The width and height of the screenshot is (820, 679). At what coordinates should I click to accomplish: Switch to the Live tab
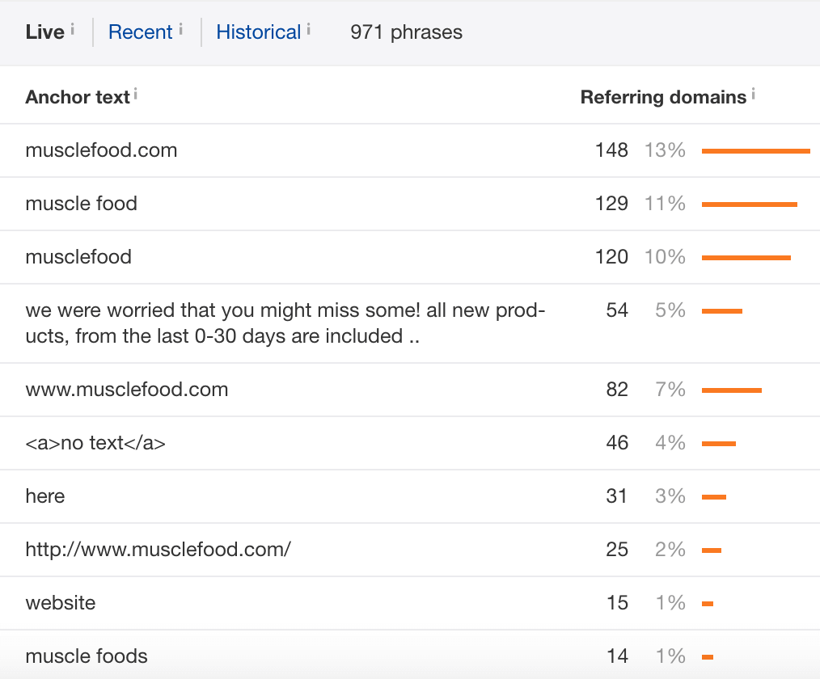click(x=45, y=32)
